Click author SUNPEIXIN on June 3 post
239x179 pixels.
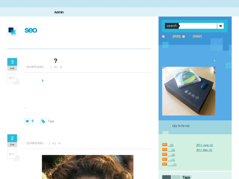[x=35, y=67]
